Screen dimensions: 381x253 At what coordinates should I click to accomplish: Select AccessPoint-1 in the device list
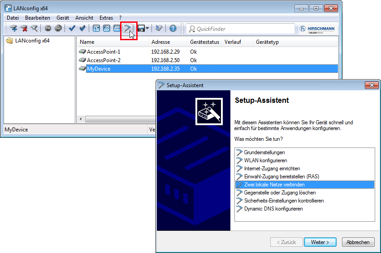click(x=104, y=52)
